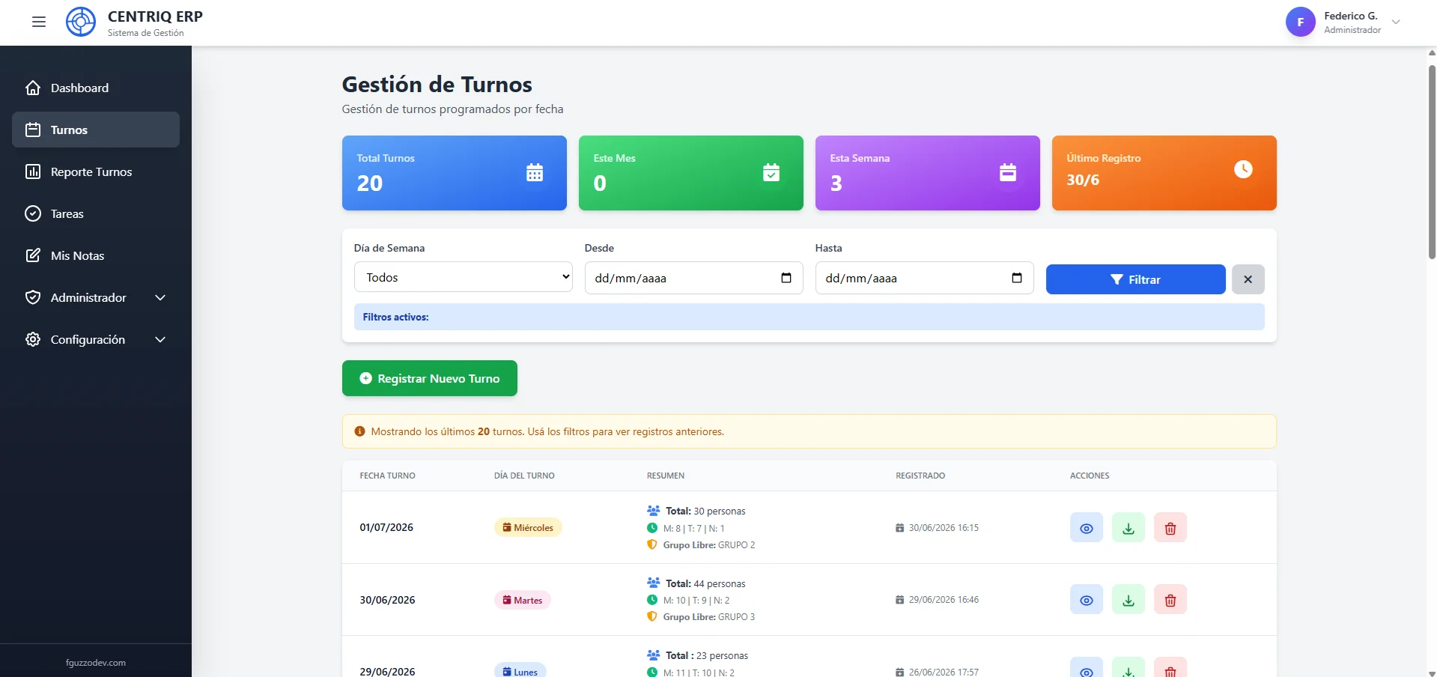Open the Federico G. user avatar

point(1301,22)
